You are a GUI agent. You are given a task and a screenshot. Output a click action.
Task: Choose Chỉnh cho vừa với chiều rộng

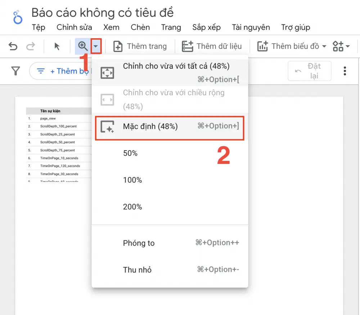(x=170, y=100)
